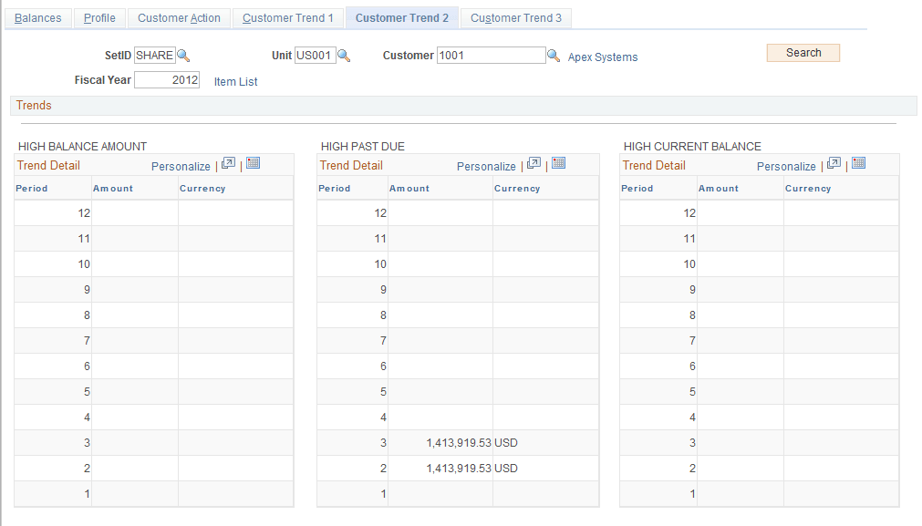
Task: Open the Item List link
Action: point(235,81)
